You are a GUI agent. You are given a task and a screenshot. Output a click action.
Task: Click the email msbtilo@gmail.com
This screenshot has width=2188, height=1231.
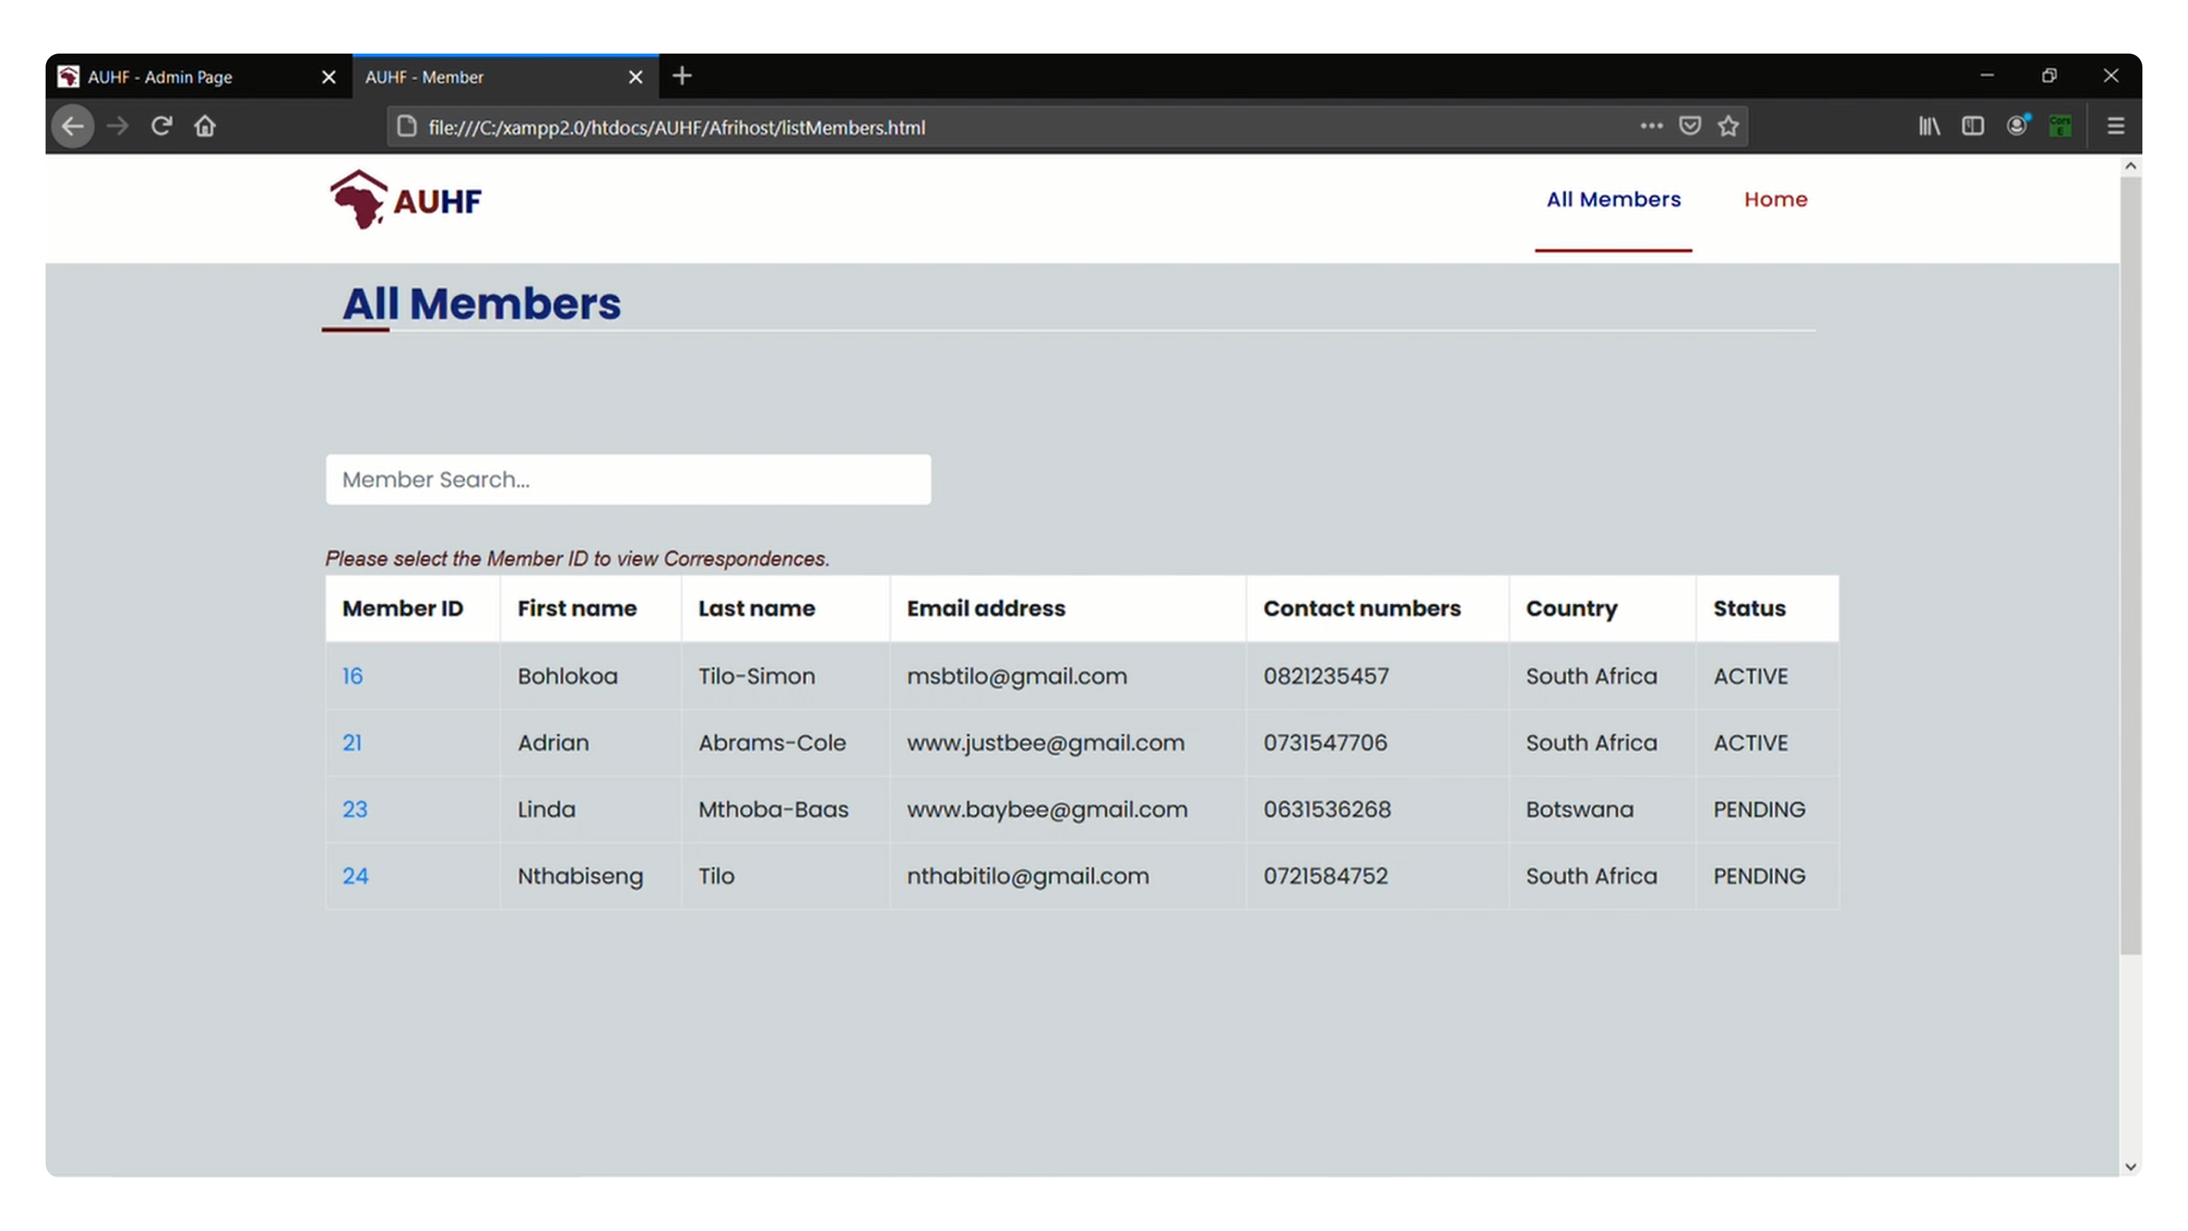[x=1017, y=676]
